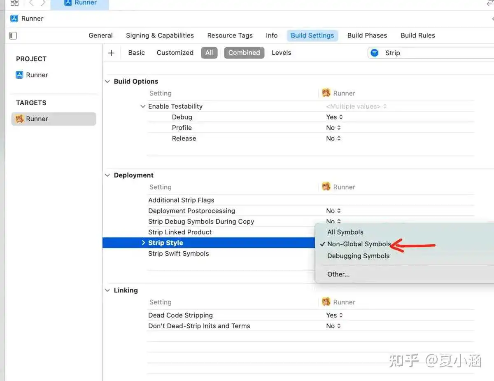The height and width of the screenshot is (381, 494).
Task: Select Other… in the strip style menu
Action: (x=338, y=274)
